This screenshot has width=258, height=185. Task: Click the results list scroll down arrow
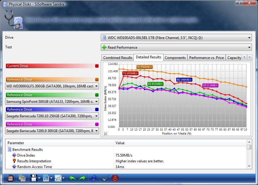[249, 166]
